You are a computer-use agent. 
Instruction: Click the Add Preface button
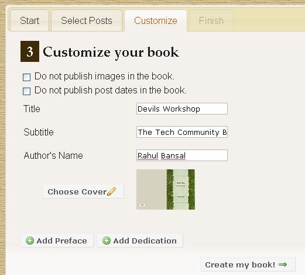coord(57,241)
